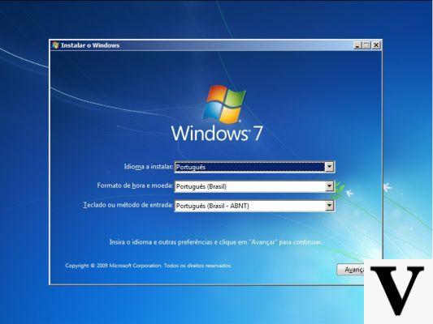Click the Windows setup icon in title bar
Viewport: 433px width, 324px height.
[x=55, y=45]
